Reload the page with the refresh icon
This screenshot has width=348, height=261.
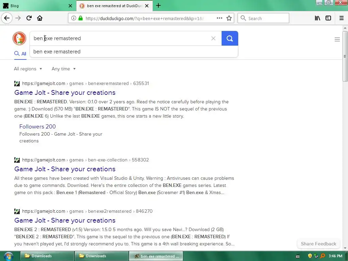pos(29,18)
